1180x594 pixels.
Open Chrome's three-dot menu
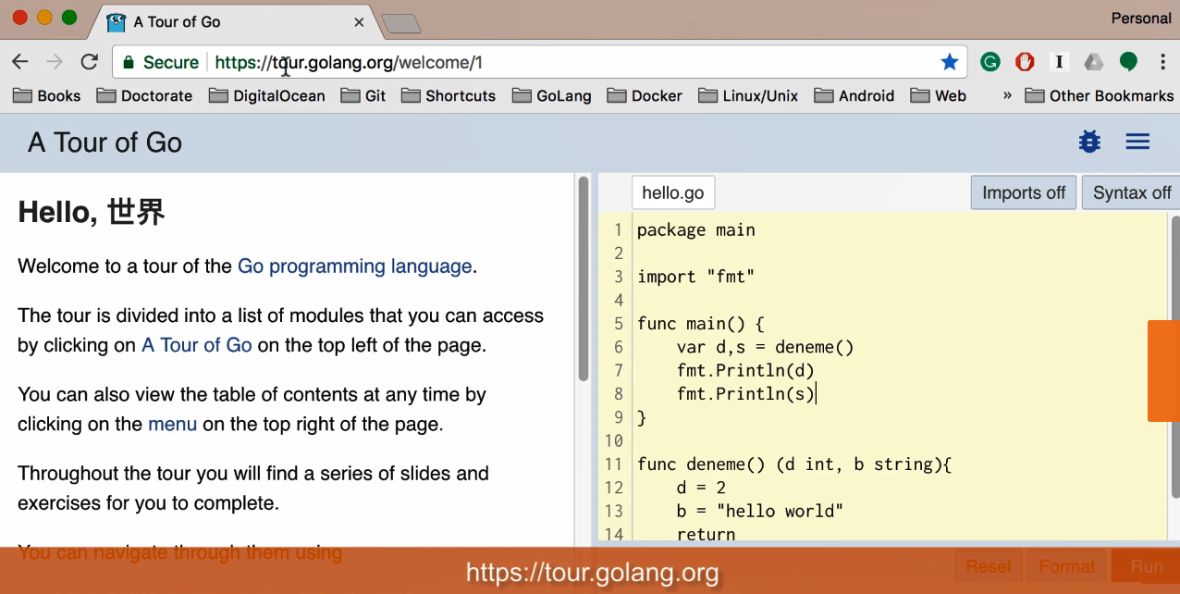pyautogui.click(x=1162, y=62)
